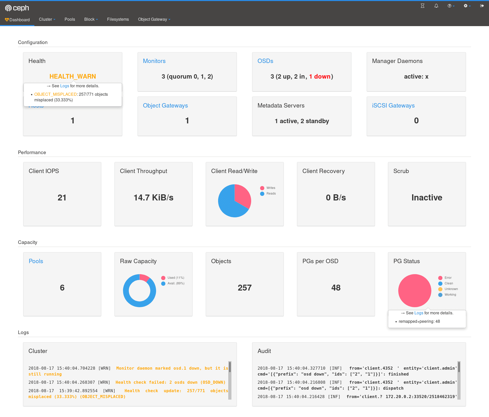Open Filesystems from the navigation bar
This screenshot has height=417, width=489.
(118, 19)
